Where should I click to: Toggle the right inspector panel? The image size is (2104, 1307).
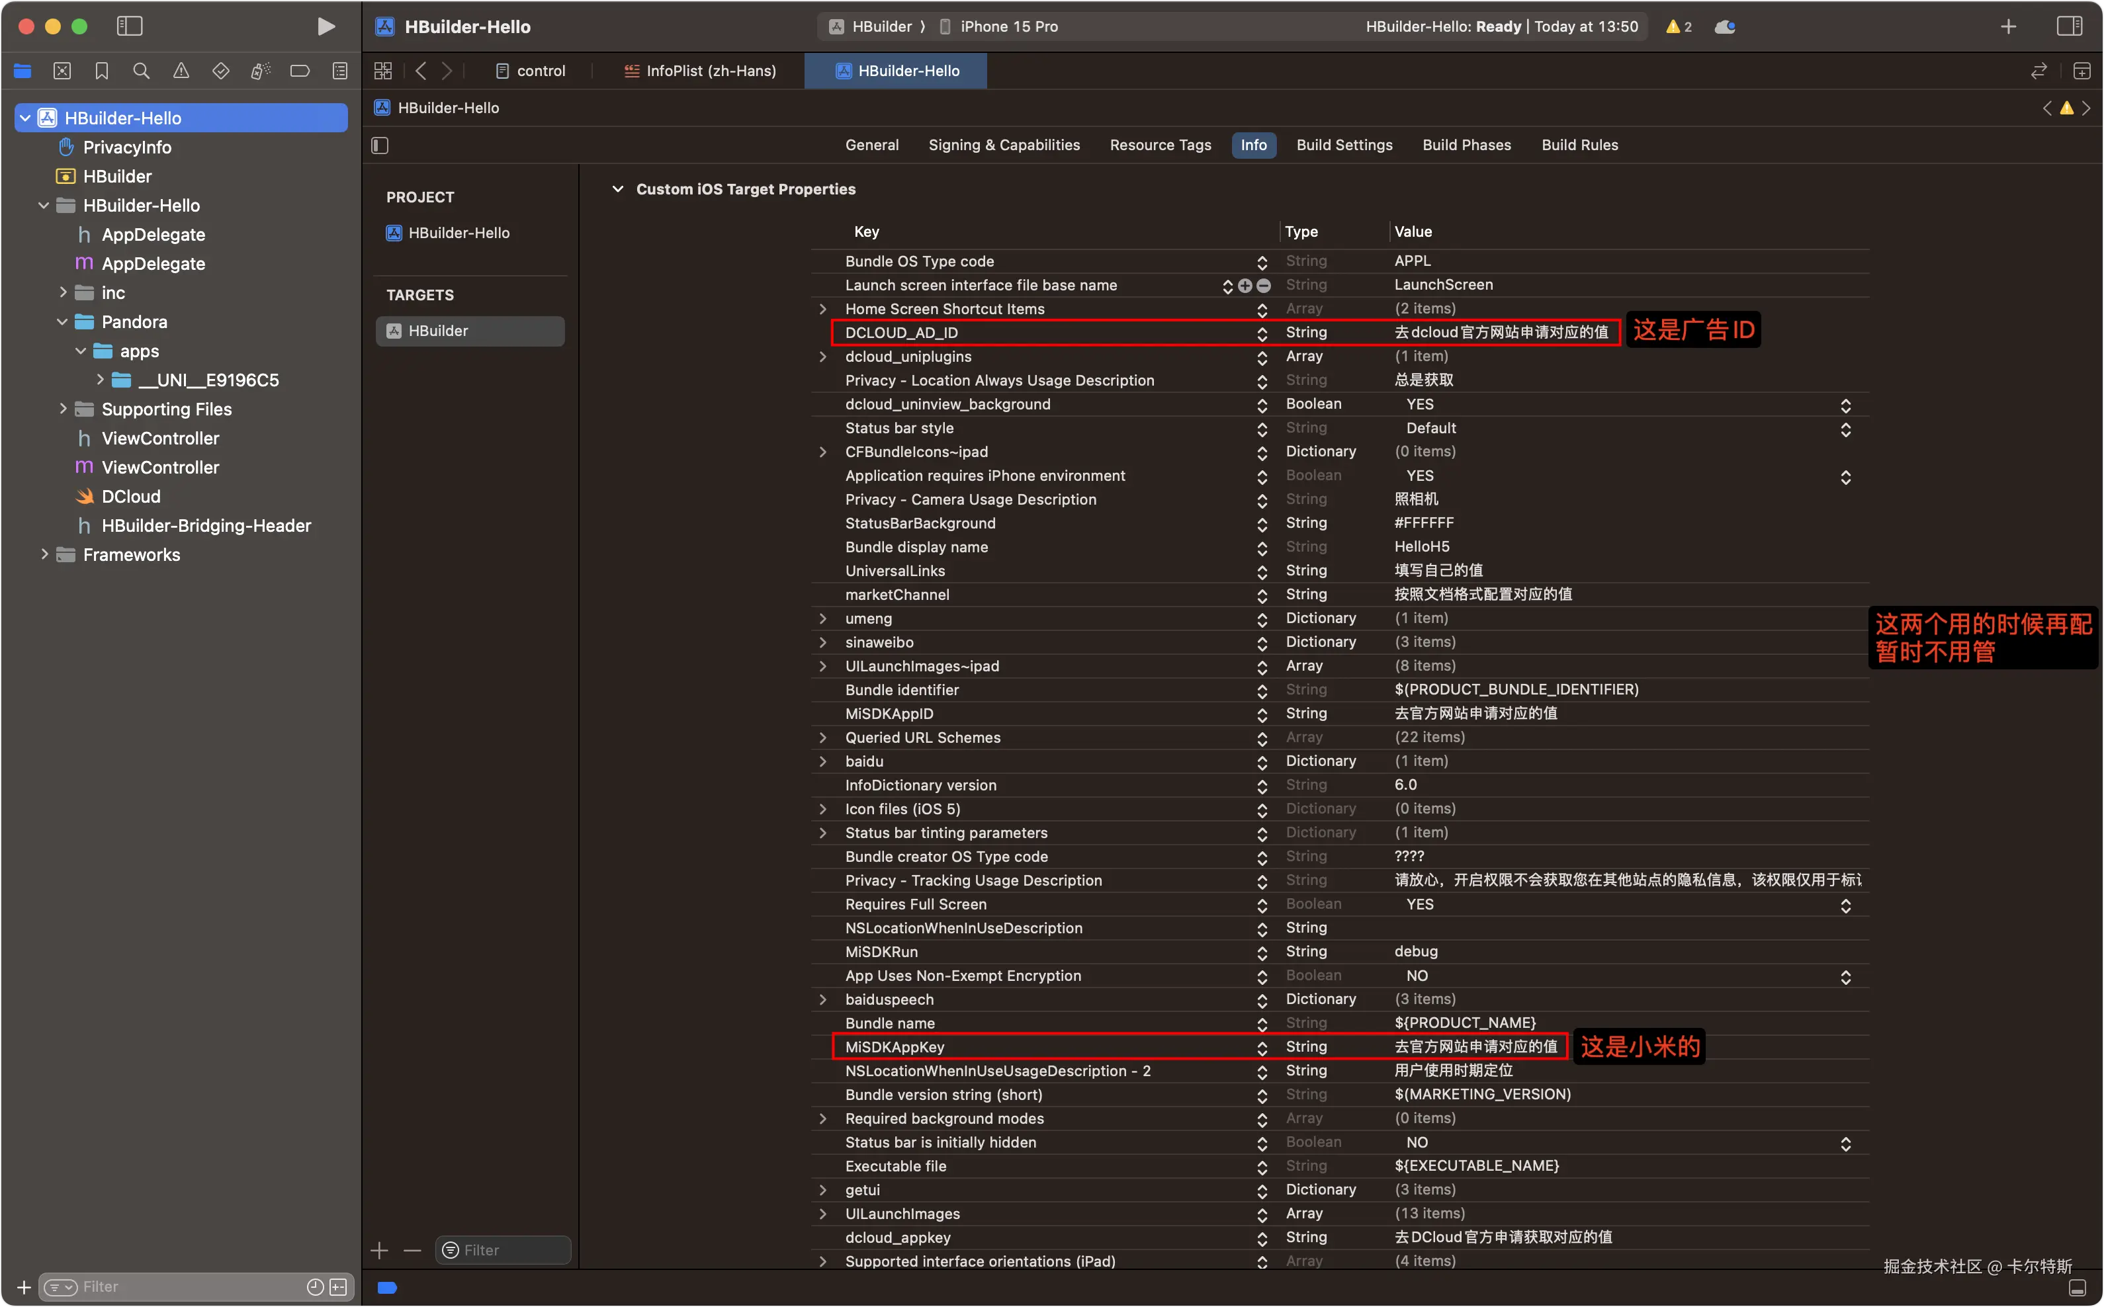pos(2068,27)
